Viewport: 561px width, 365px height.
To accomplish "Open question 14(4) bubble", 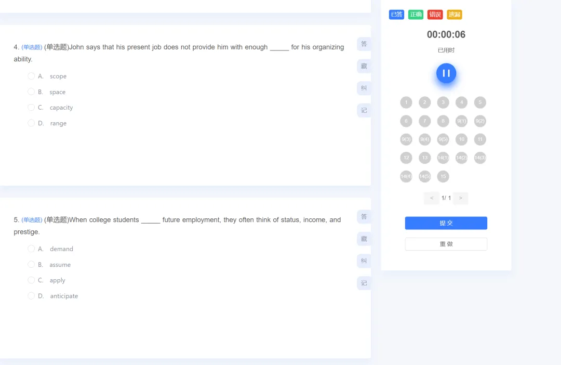I will [406, 176].
